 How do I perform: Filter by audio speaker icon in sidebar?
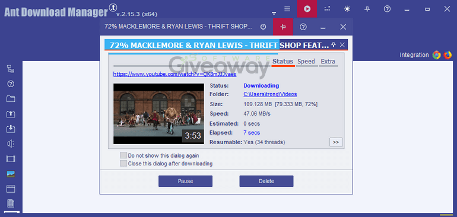click(x=11, y=143)
